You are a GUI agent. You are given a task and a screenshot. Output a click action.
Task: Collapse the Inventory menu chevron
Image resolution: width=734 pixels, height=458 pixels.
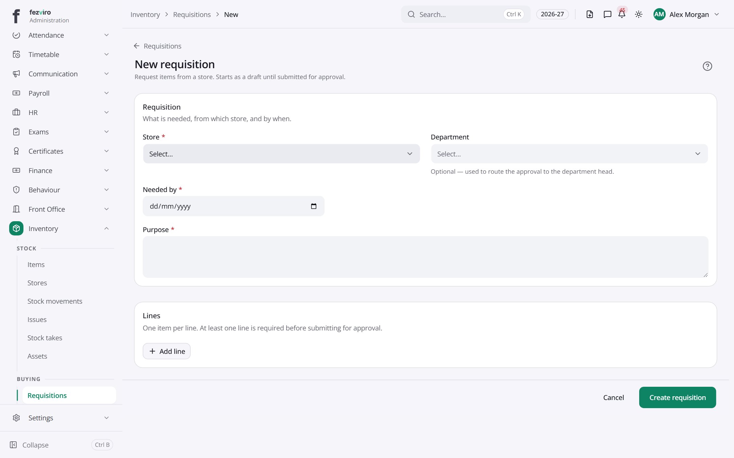106,229
